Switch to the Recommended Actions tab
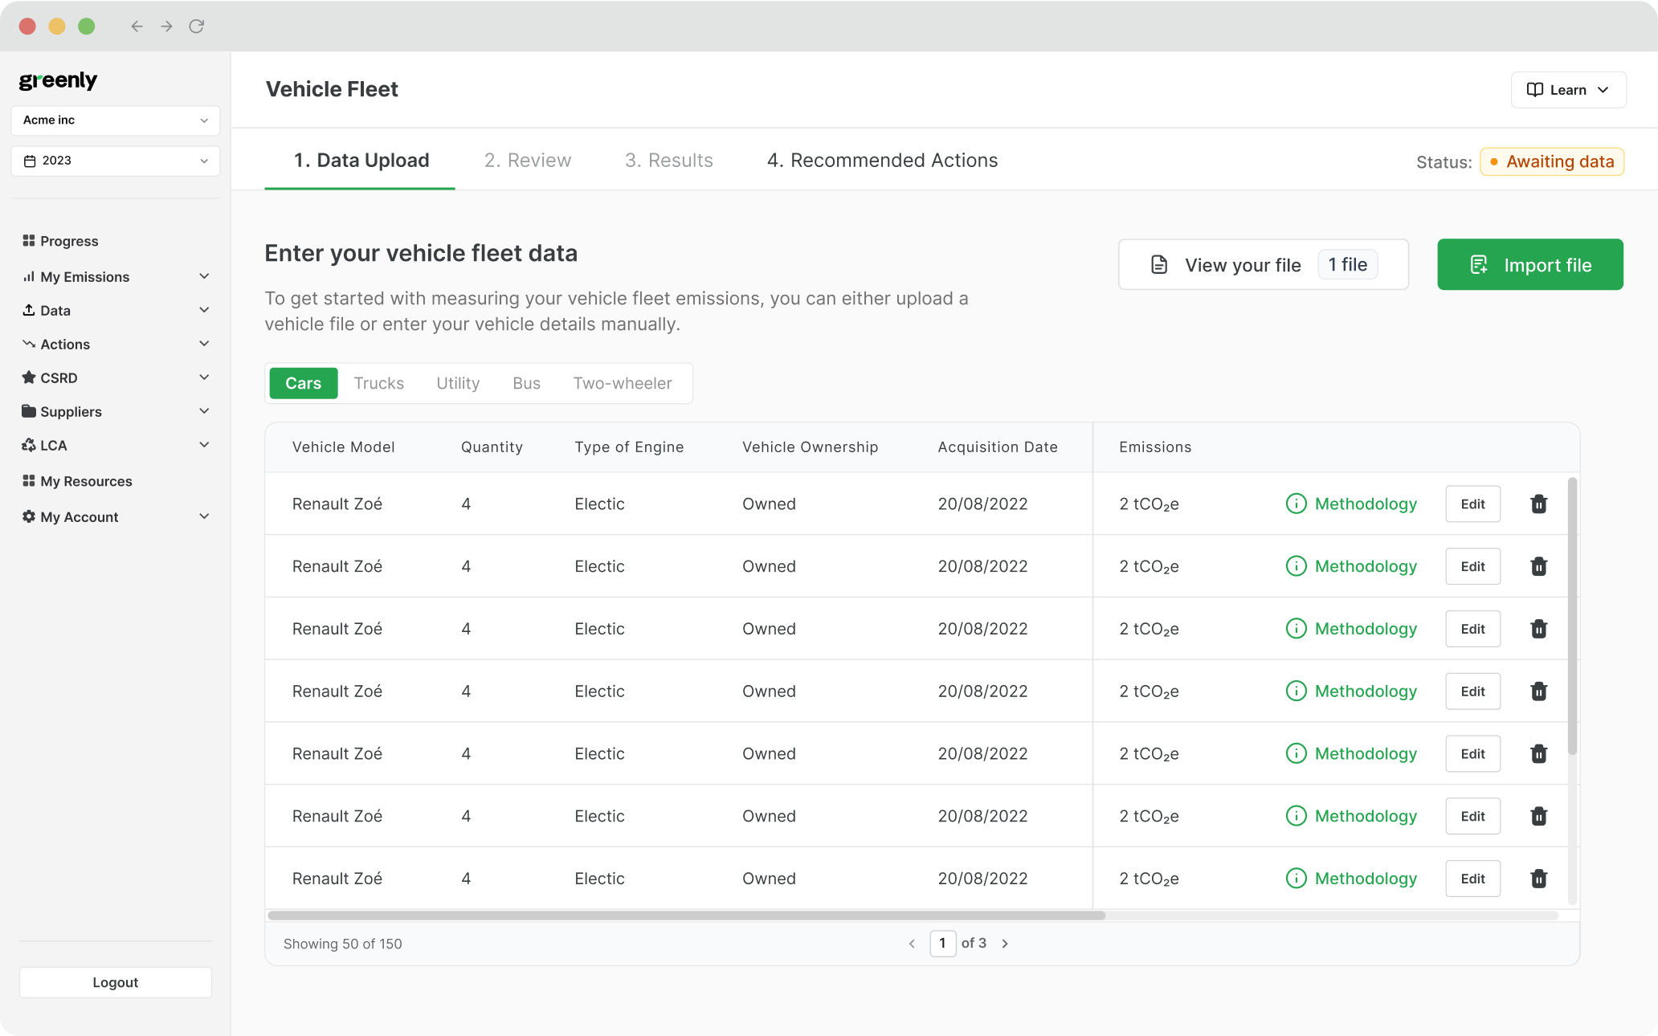 881,160
